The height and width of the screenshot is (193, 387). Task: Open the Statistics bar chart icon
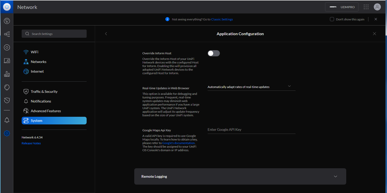7,74
